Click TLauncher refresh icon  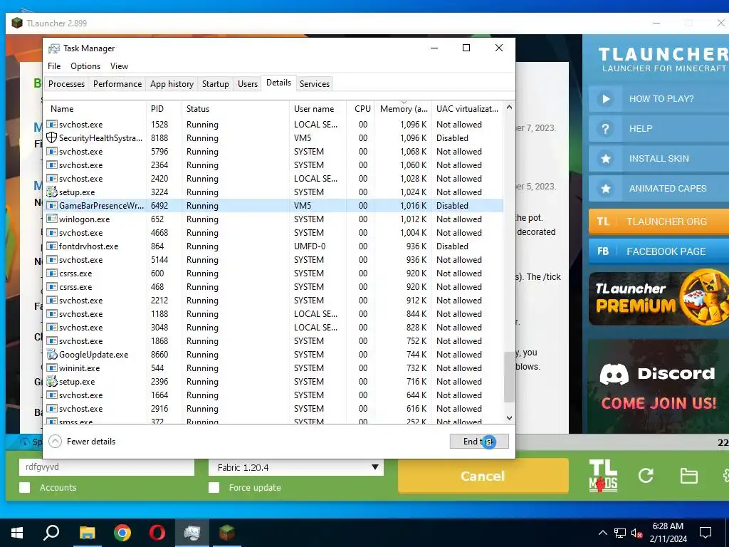[x=646, y=475]
